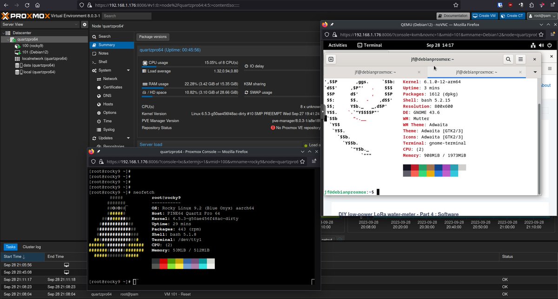The image size is (558, 299).
Task: Sort tasks by Start Time column header
Action: point(22,257)
